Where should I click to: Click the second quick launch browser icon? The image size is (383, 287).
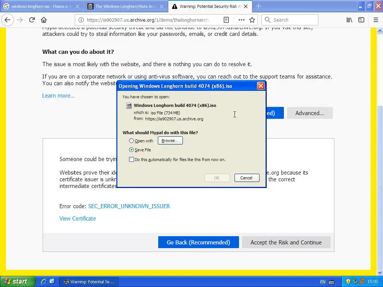coord(52,282)
